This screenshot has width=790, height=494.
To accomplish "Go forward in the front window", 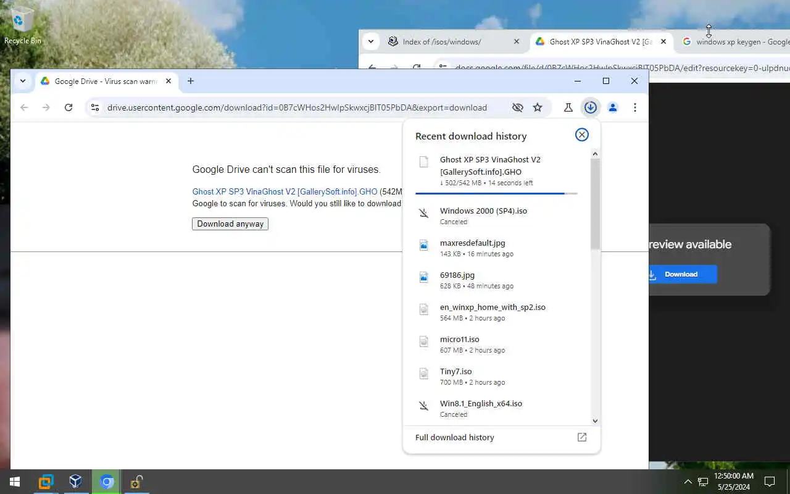I will coord(46,107).
